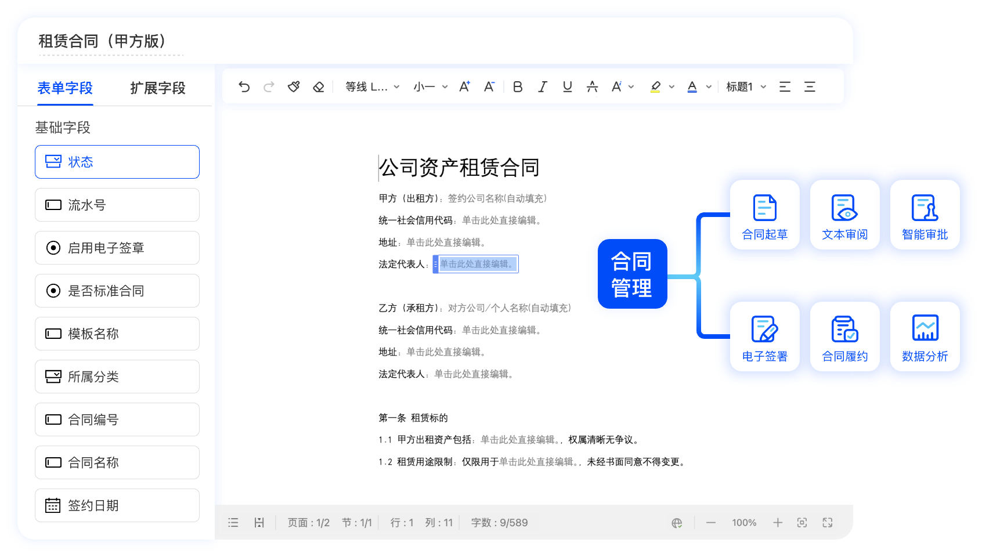Select the 是否标准合同 radio field
This screenshot has height=557, width=982.
tap(117, 291)
